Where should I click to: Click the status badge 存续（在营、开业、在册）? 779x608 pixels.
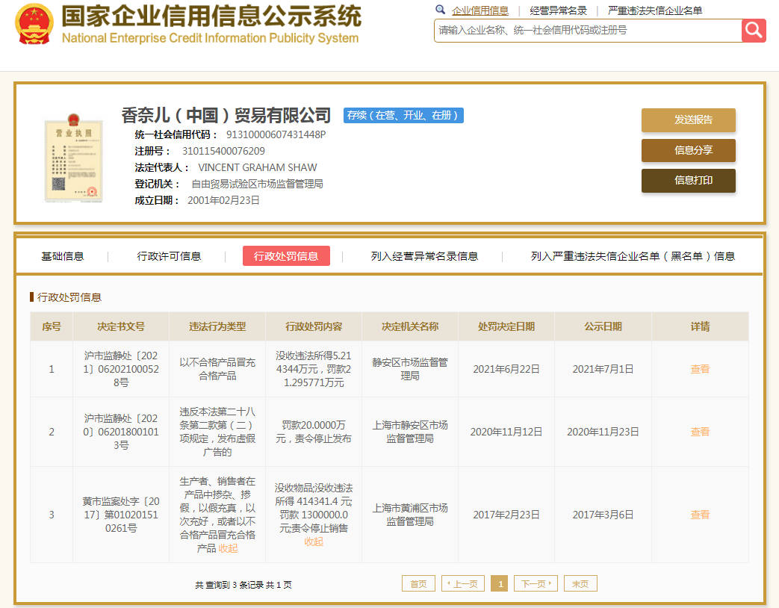pos(403,115)
